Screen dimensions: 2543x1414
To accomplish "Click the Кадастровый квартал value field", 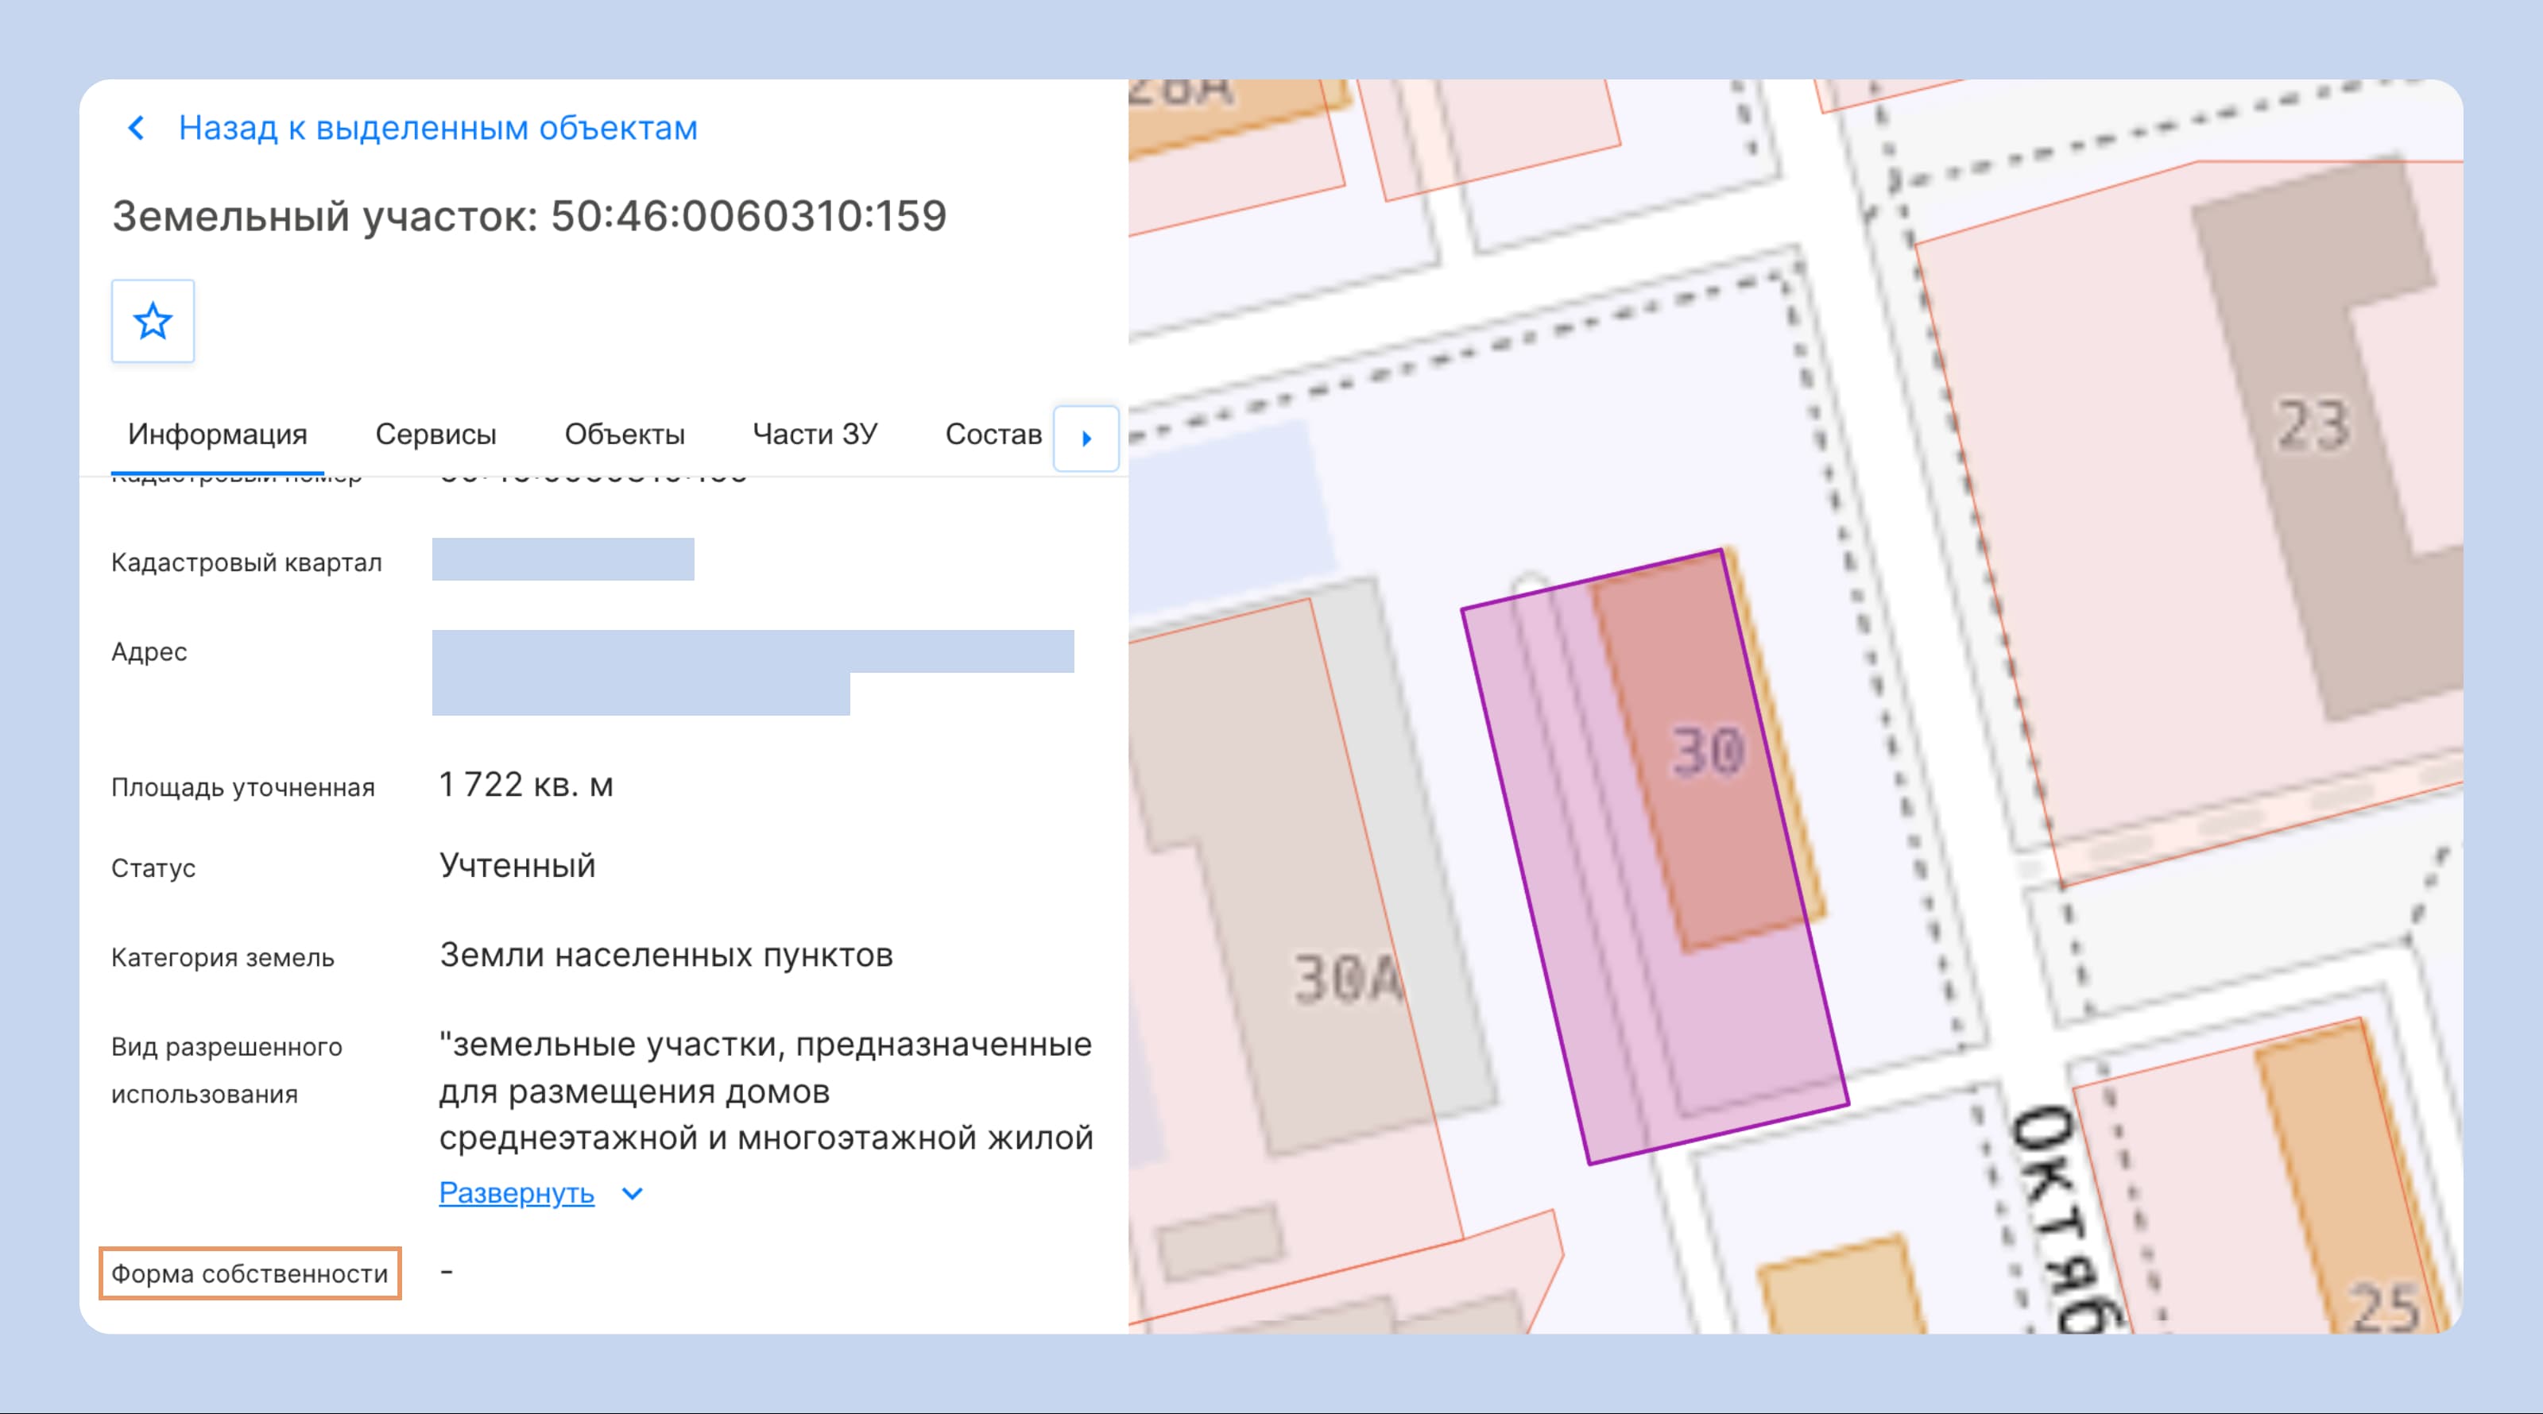I will point(563,559).
